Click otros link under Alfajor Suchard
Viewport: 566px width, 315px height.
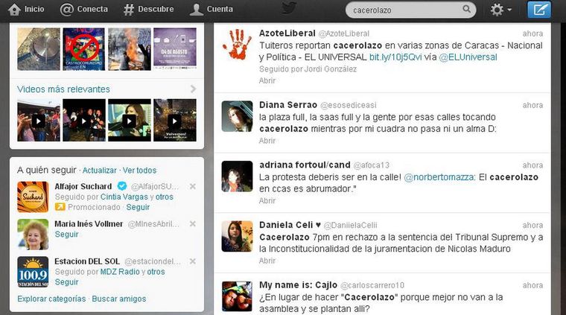pyautogui.click(x=165, y=197)
